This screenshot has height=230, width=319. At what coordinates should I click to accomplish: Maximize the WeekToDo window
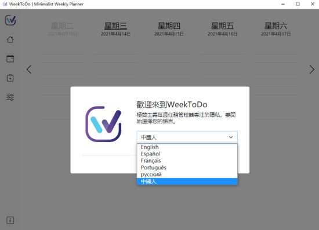(x=298, y=4)
